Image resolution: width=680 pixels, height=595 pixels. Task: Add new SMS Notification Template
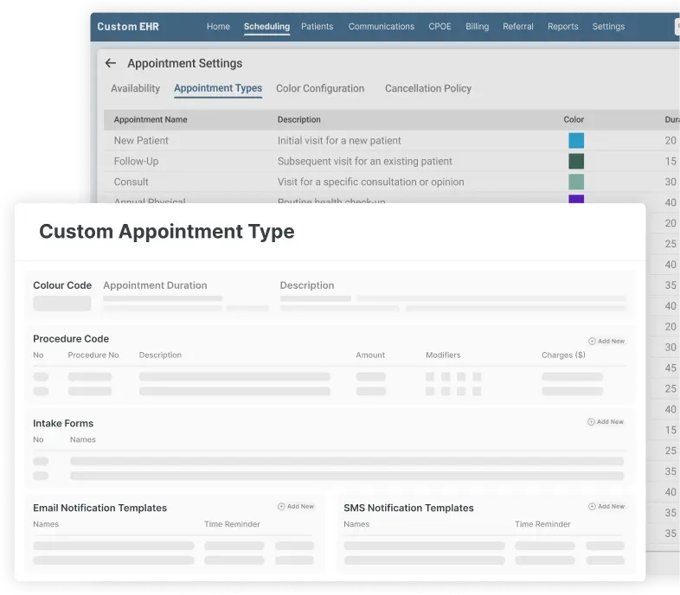pyautogui.click(x=592, y=507)
